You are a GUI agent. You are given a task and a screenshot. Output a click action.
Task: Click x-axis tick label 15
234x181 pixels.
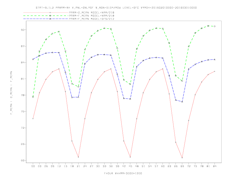tap(65, 166)
